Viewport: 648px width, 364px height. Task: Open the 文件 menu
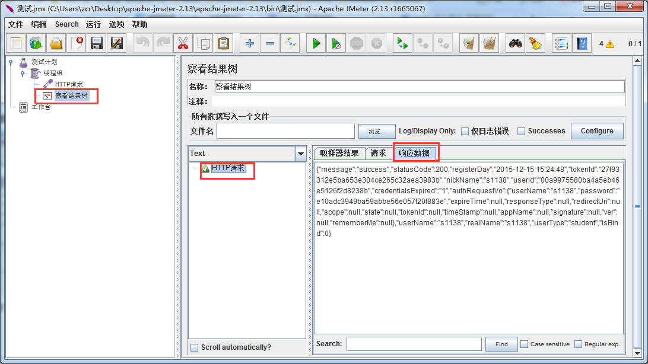click(x=15, y=24)
